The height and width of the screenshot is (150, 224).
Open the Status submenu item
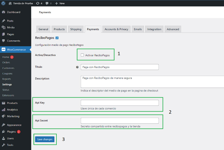click(6, 90)
